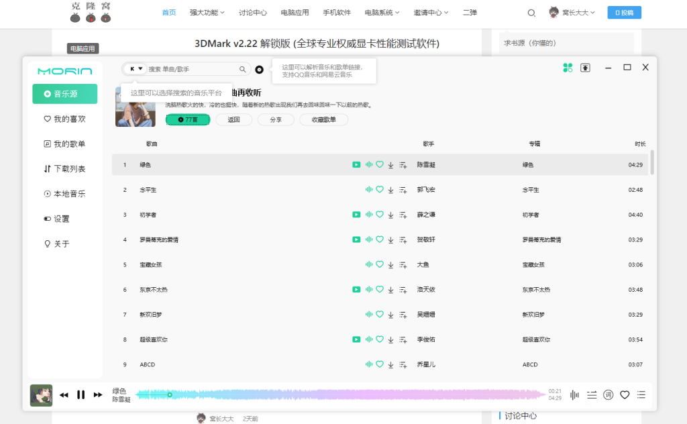Viewport: 687px width, 424px height.
Task: Add 罗曼蒂克的爱情 to playlist
Action: pyautogui.click(x=403, y=240)
